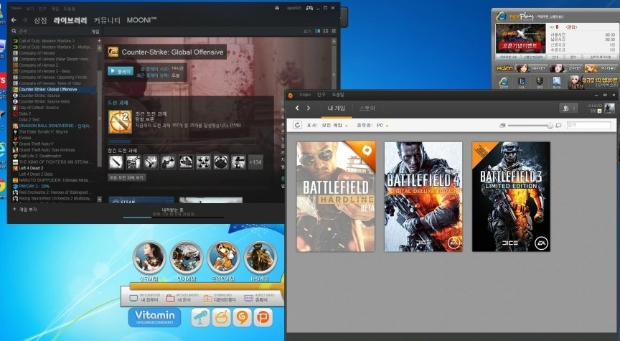Select Company of Heroes 2 in library
This screenshot has height=341, width=620.
tap(38, 65)
